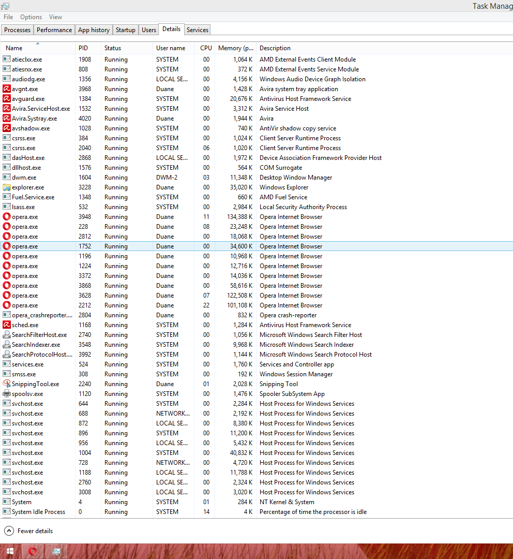
Task: Click the avguard.exe Avira icon
Action: (x=6, y=99)
